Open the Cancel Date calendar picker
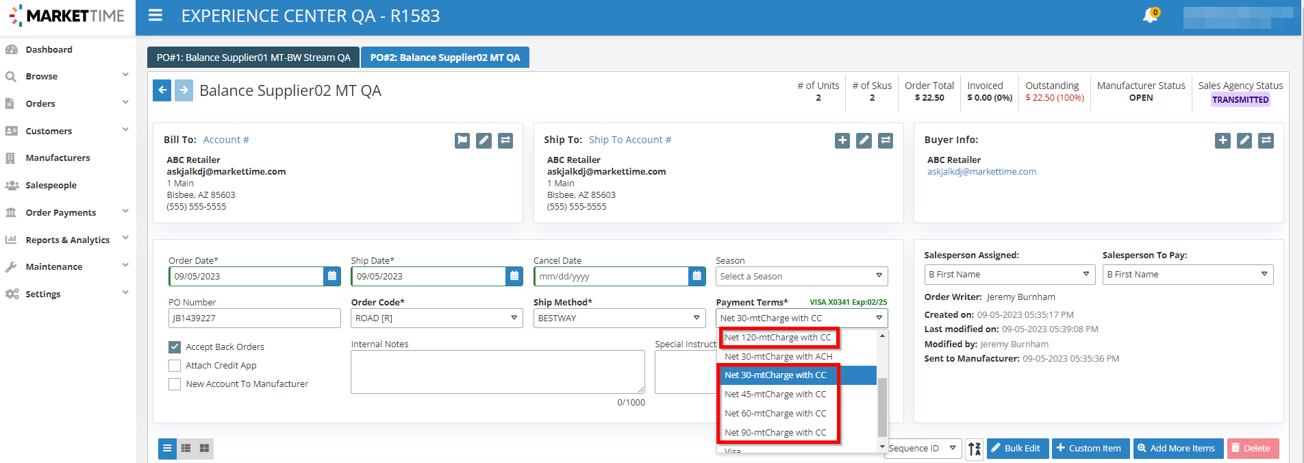Viewport: 1304px width, 463px height. pyautogui.click(x=697, y=276)
